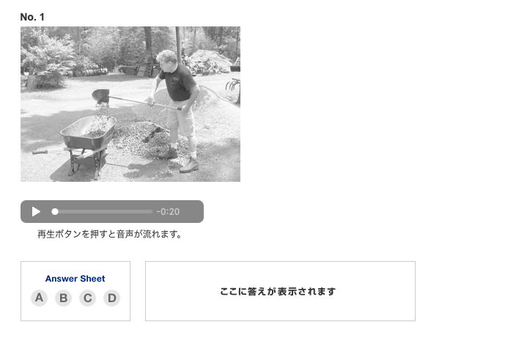Click the shovel blade in the photo

coord(100,96)
